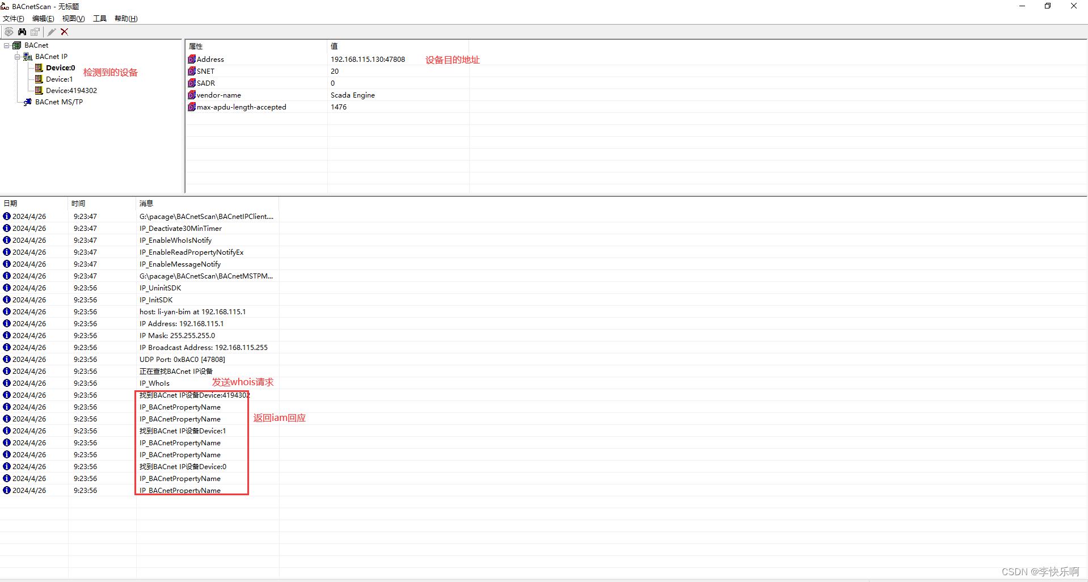Screen dimensions: 1088x582
Task: Minimize the BACnetScan window
Action: (1022, 6)
